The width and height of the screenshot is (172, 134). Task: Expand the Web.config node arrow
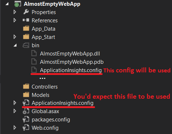pyautogui.click(x=15, y=128)
